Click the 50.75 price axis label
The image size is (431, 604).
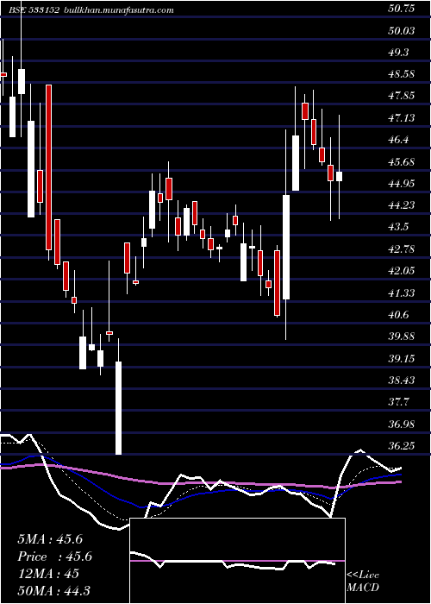pos(402,9)
